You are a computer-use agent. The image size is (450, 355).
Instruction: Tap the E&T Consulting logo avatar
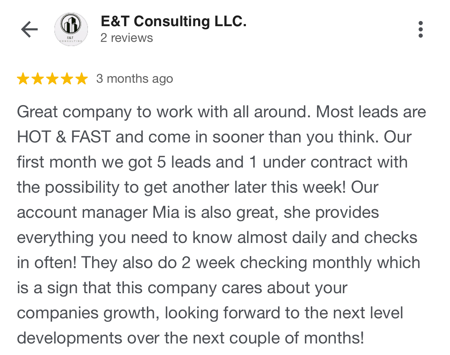tap(71, 29)
